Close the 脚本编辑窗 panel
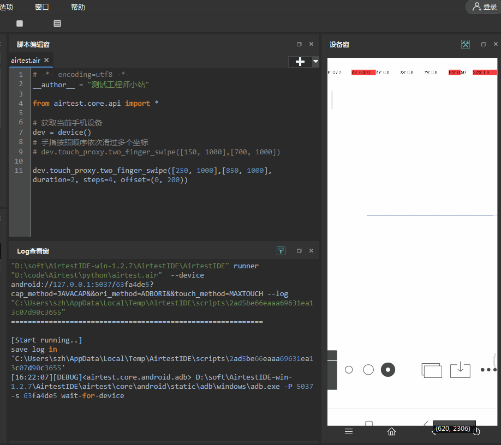 (311, 44)
